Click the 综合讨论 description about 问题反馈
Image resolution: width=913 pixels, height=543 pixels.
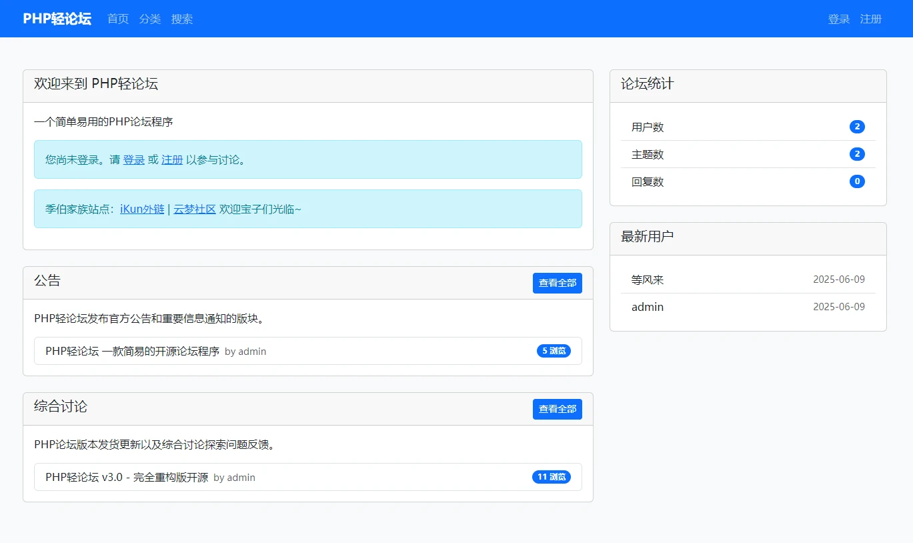coord(155,445)
